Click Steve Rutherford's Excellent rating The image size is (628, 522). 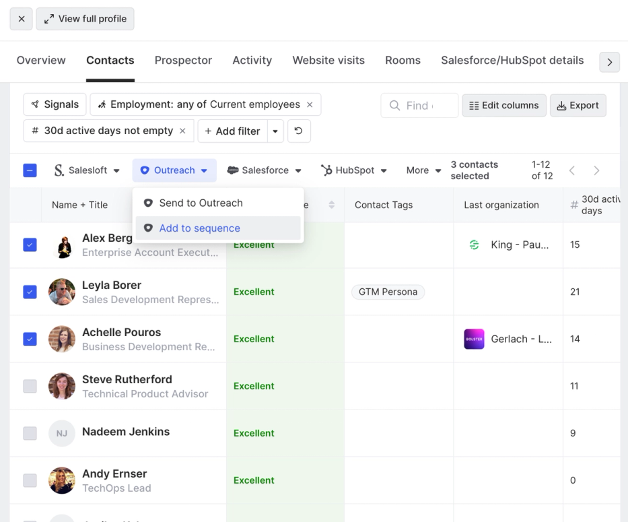254,386
